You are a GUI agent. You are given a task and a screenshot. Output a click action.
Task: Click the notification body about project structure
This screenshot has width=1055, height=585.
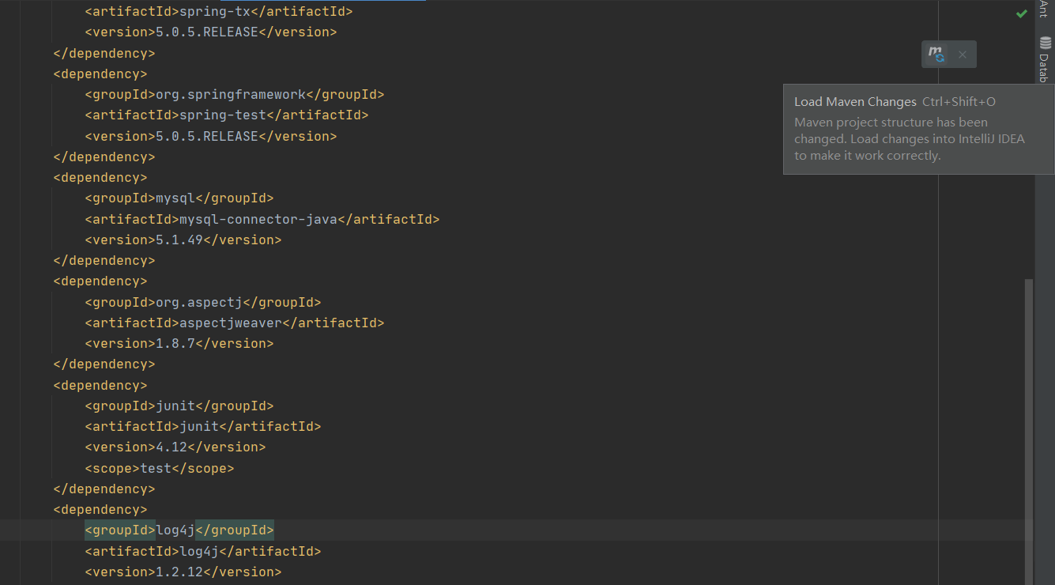point(909,138)
